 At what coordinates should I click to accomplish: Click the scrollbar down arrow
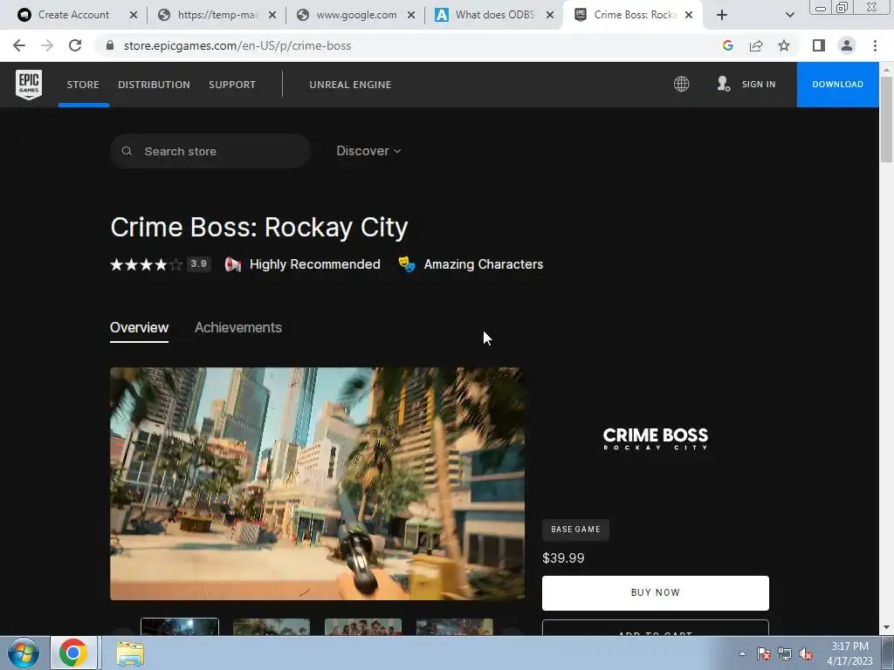tap(886, 627)
